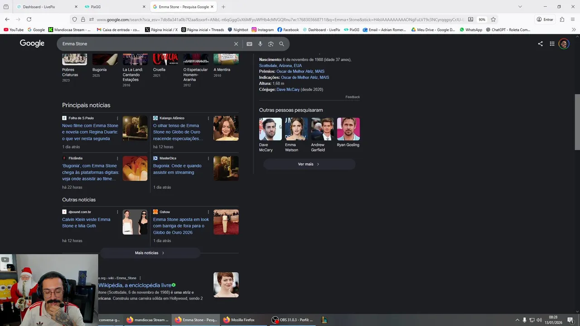
Task: Open a new browser tab
Action: point(223,7)
